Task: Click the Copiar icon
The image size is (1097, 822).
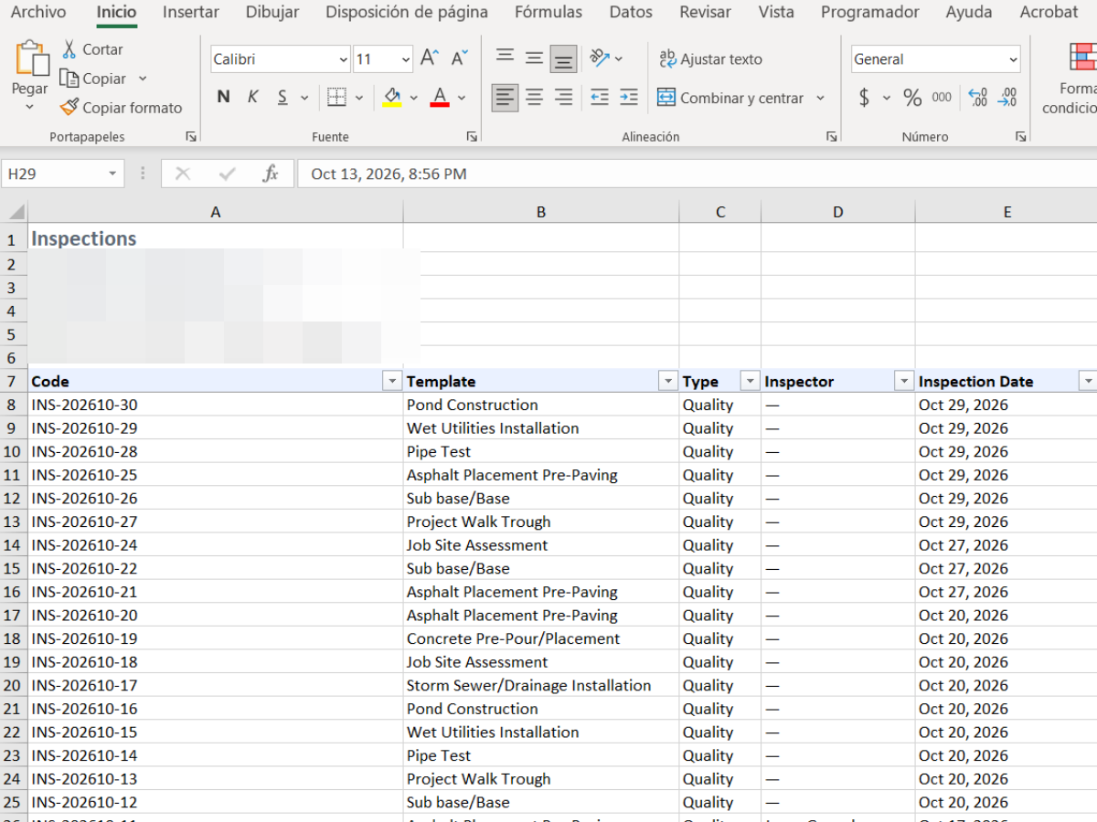Action: click(69, 79)
